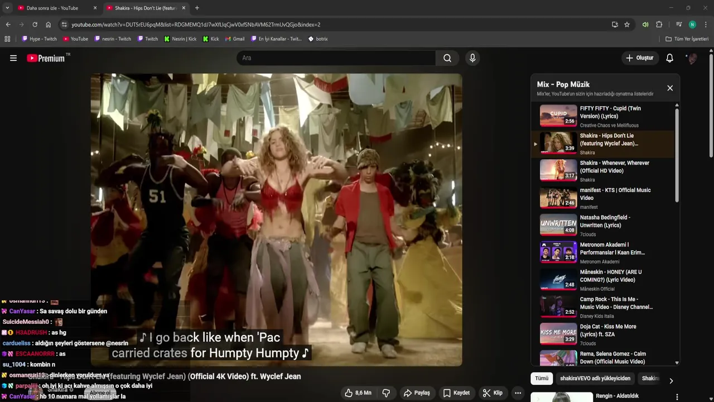Share the video via Paylaş
This screenshot has height=402, width=714.
pyautogui.click(x=417, y=393)
